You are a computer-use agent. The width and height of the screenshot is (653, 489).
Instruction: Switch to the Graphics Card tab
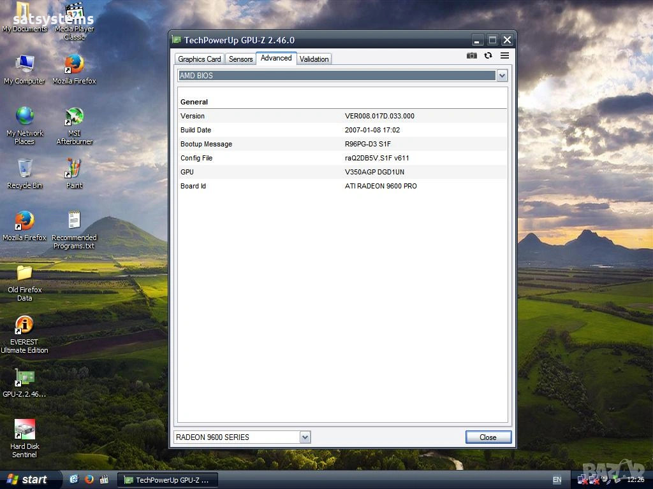tap(199, 59)
